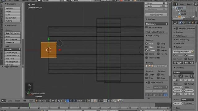
Task: Enable Face Info Area checkbox
Action: 158,75
